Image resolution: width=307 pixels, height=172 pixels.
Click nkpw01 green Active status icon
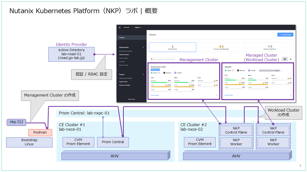[x=225, y=70]
